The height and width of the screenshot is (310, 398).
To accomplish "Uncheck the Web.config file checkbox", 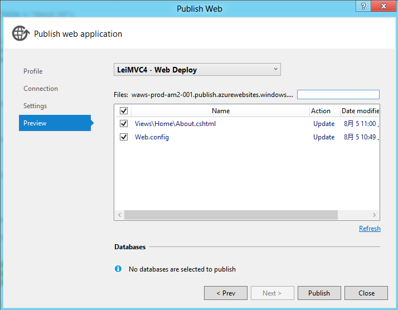I will pos(124,137).
